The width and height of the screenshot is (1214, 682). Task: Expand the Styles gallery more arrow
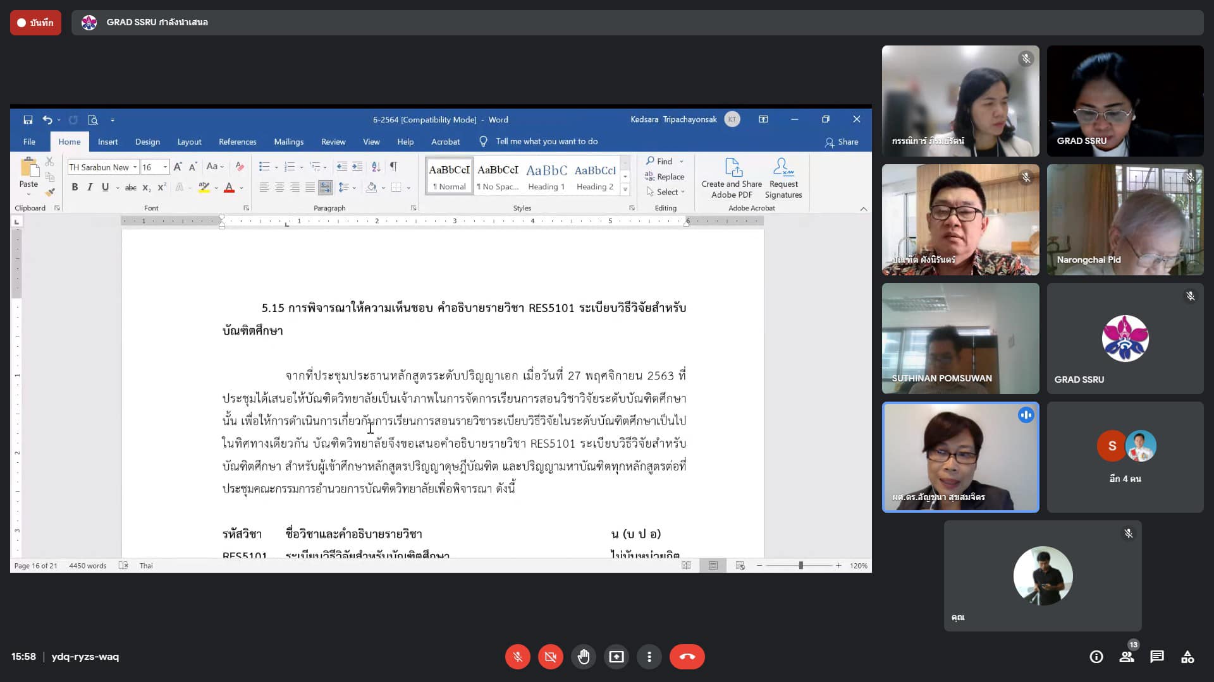[x=625, y=189]
